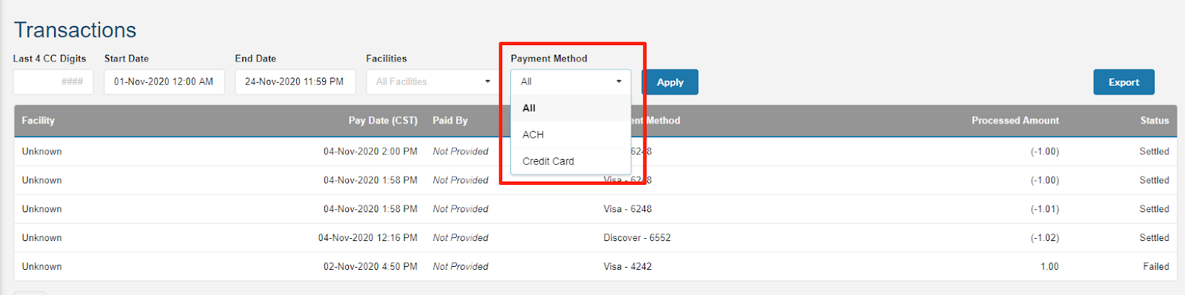Select the Visa - 6248 (-1.01) row
Image resolution: width=1185 pixels, height=295 pixels.
pos(595,209)
